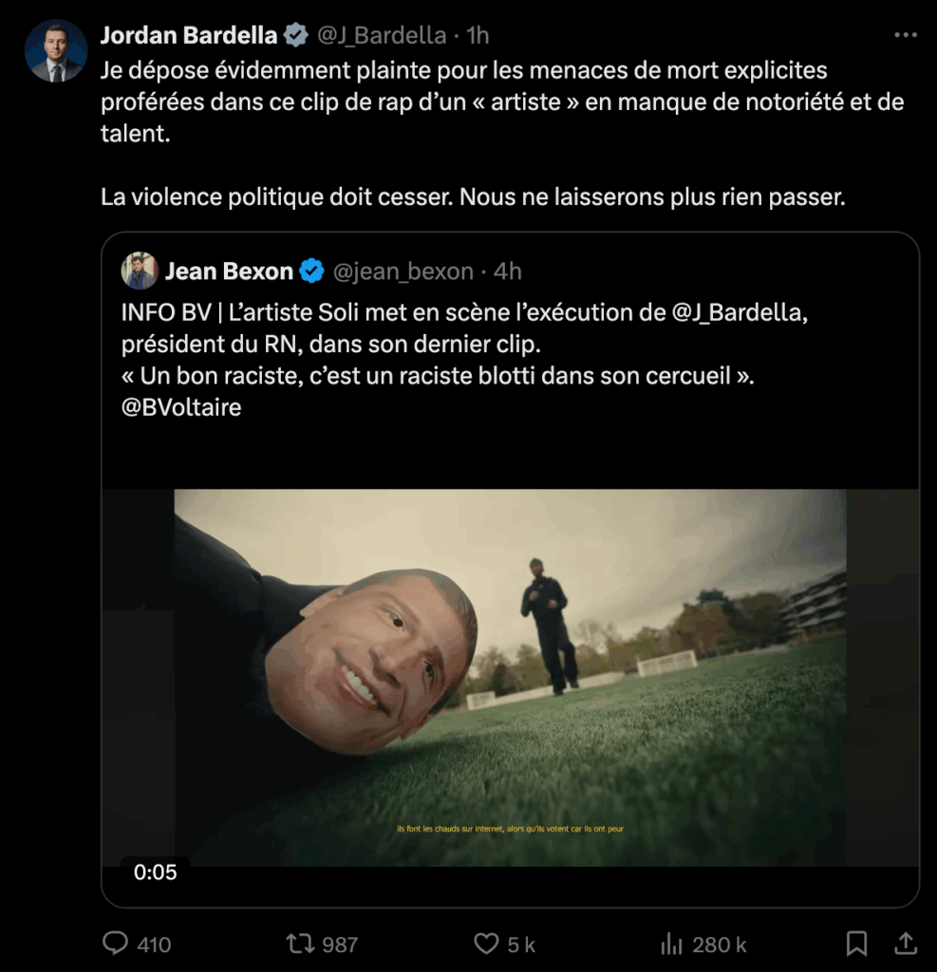Open the @J_Bardella handle next to name

[382, 35]
